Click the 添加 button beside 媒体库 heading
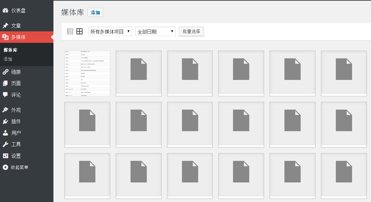371x202 pixels. 95,12
